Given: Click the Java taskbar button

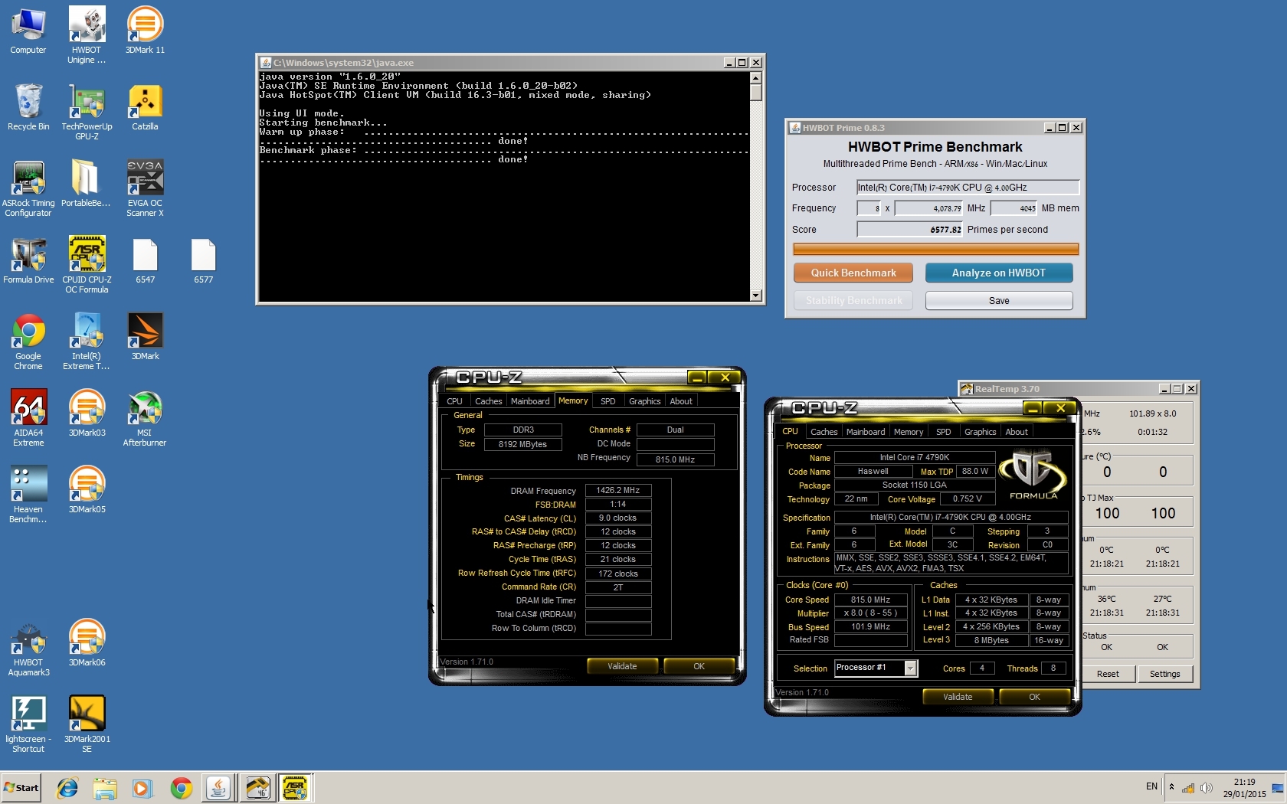Looking at the screenshot, I should 218,787.
